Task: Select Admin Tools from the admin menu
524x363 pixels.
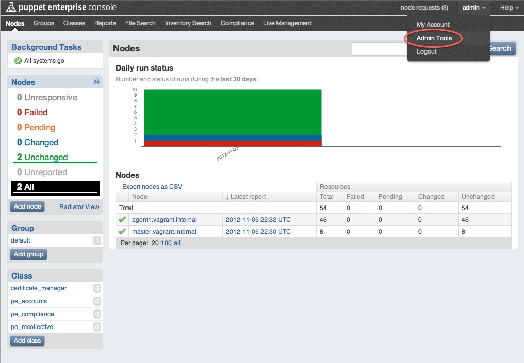Action: (x=434, y=38)
